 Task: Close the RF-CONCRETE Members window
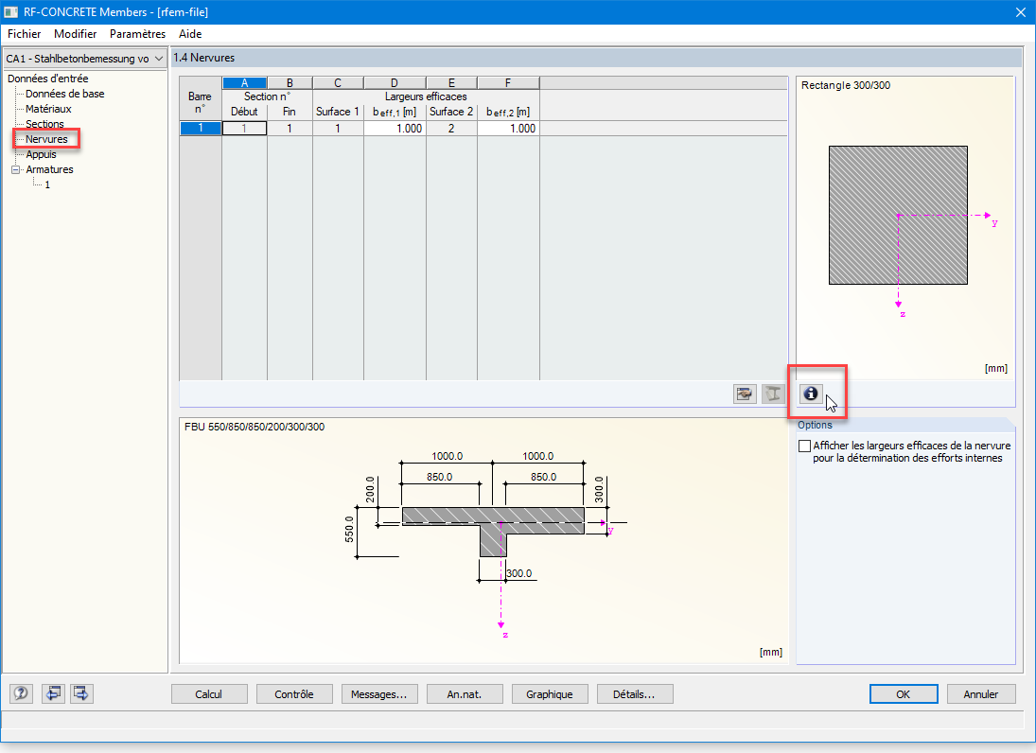pyautogui.click(x=1020, y=12)
